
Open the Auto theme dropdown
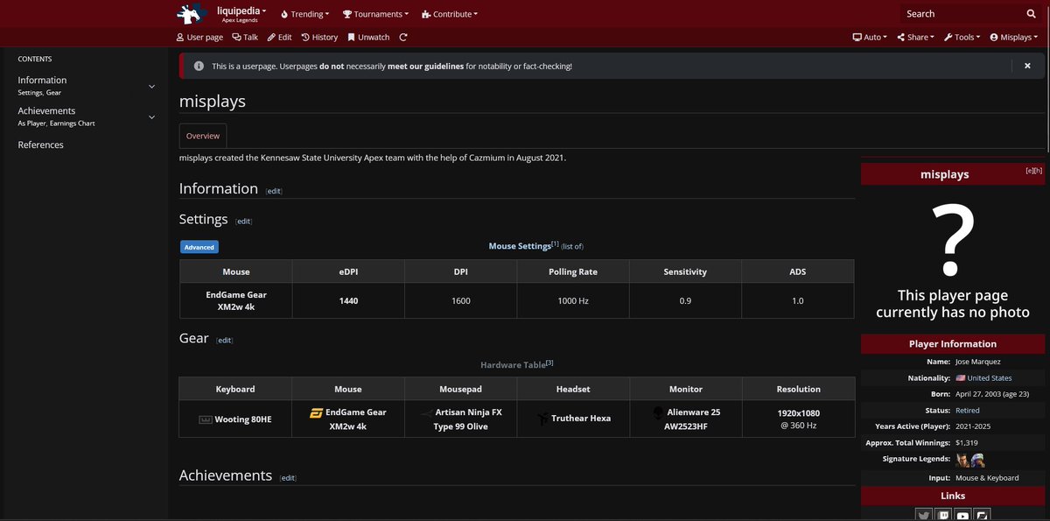(870, 38)
